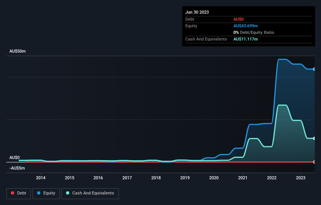The image size is (321, 205).
Task: Toggle the Cash And Equivalents legend button
Action: pyautogui.click(x=90, y=193)
